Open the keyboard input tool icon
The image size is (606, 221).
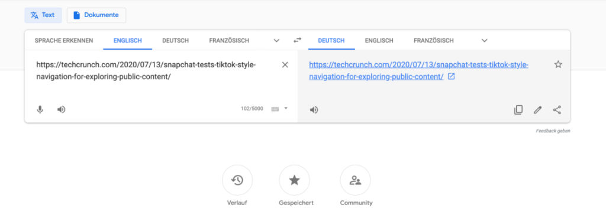275,109
